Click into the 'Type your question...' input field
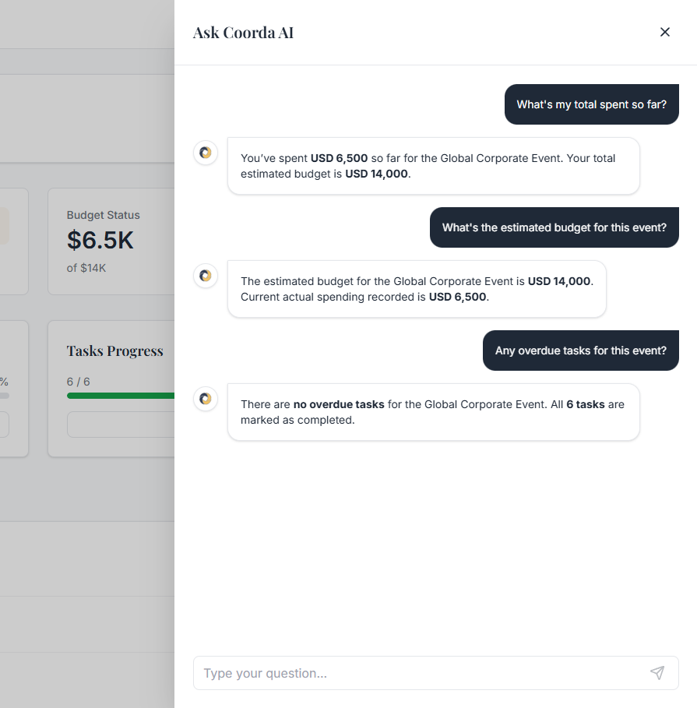The image size is (697, 708). pyautogui.click(x=389, y=673)
